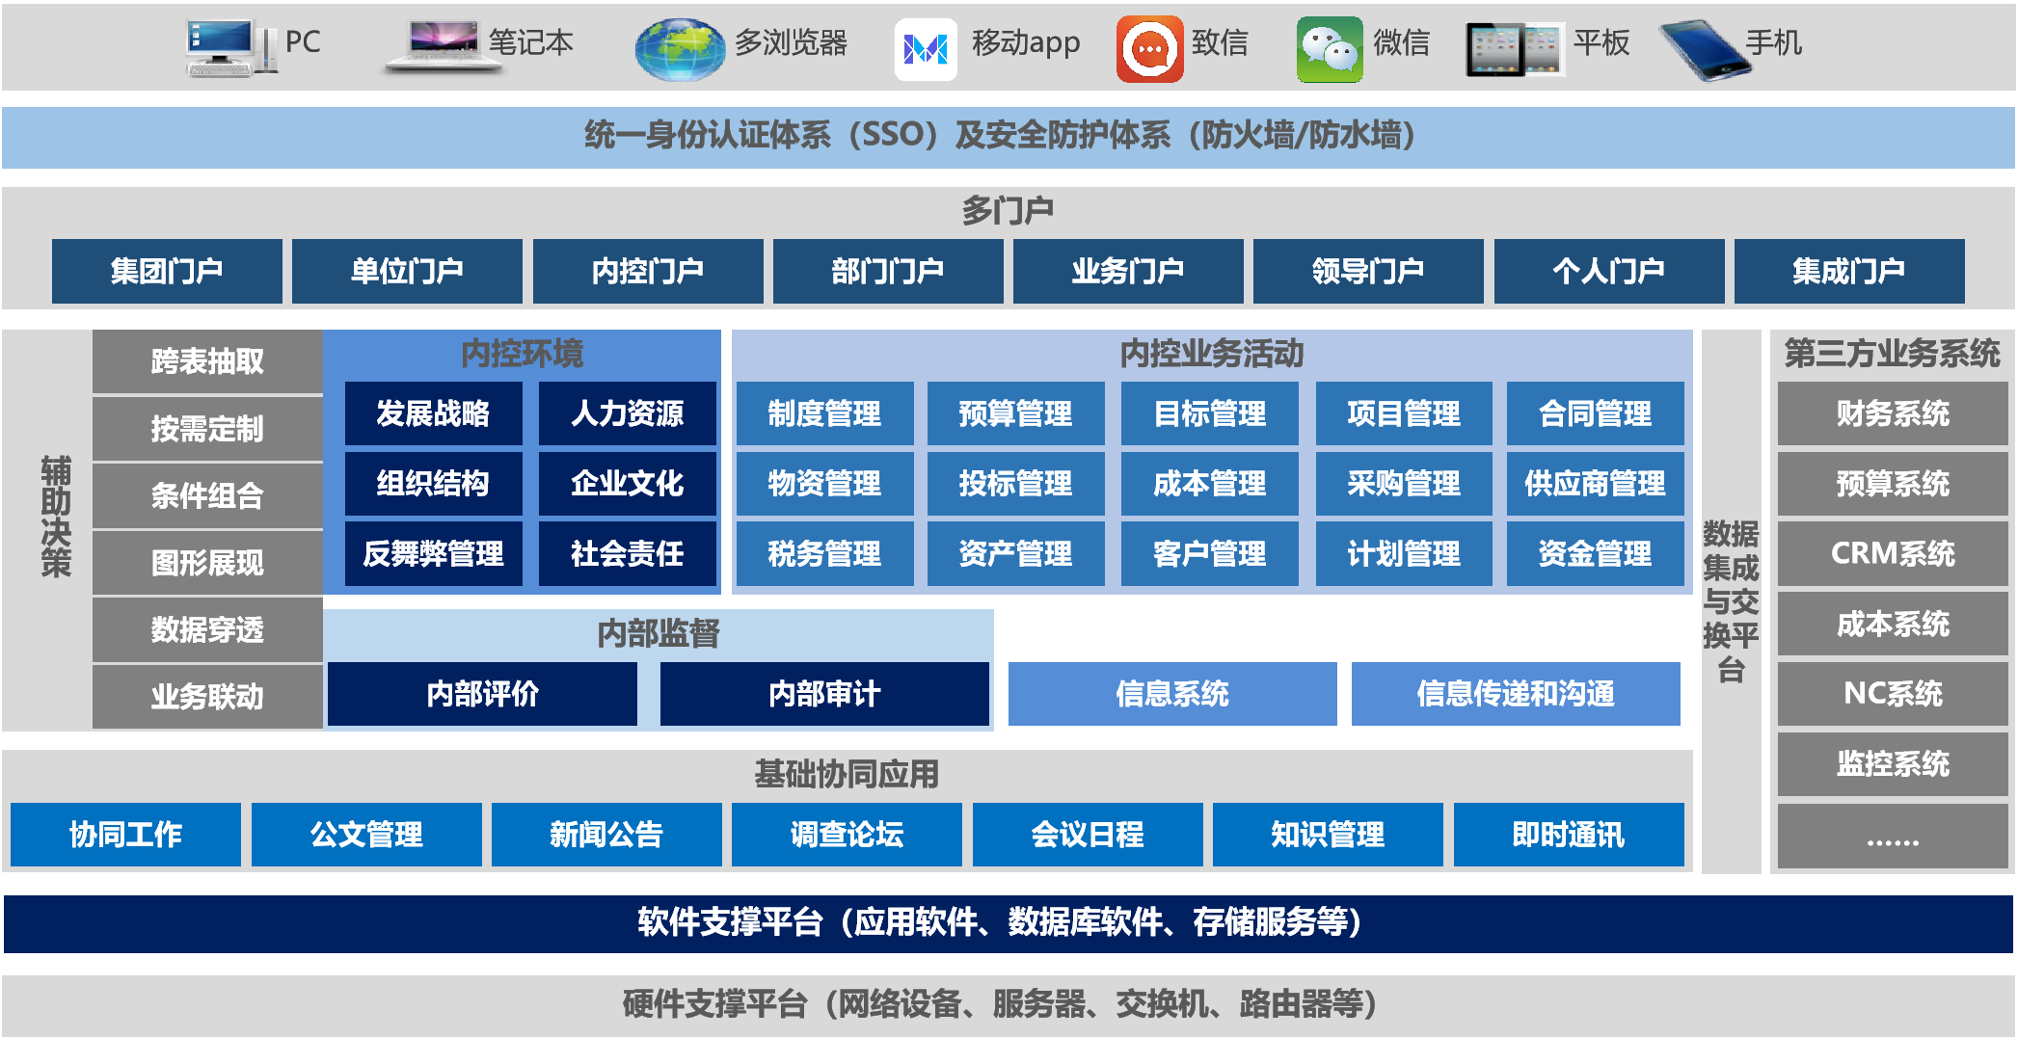Click the 人力资源 box
Viewport: 2018px width, 1038px height.
pos(628,413)
